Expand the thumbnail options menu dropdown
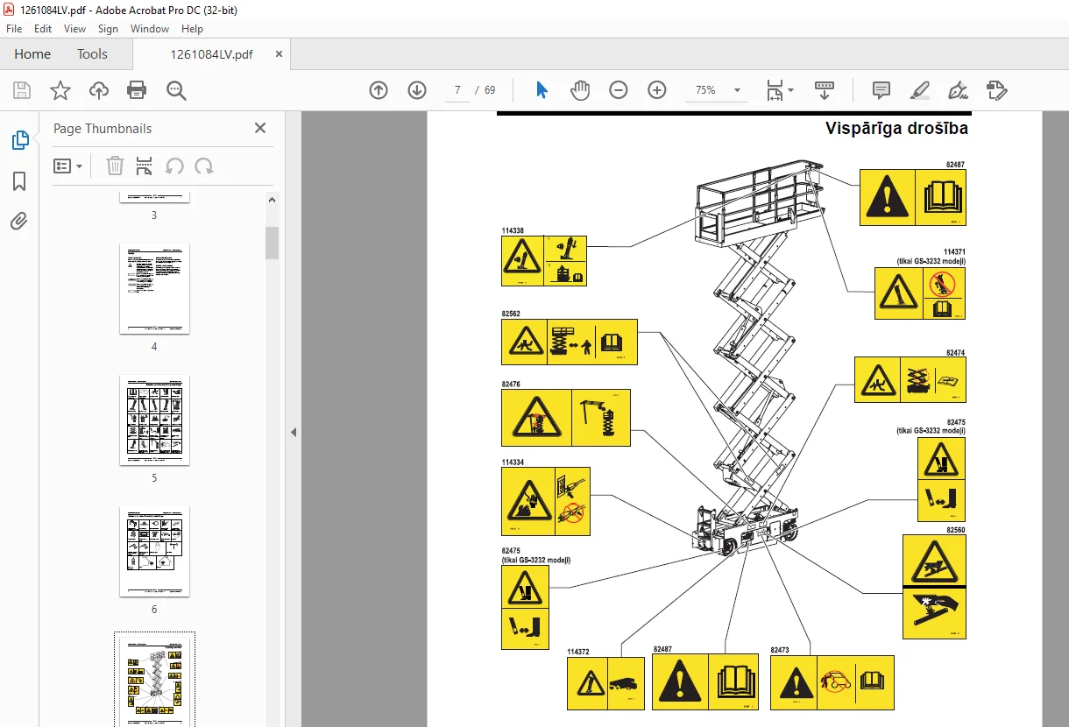This screenshot has width=1069, height=727. pos(68,166)
